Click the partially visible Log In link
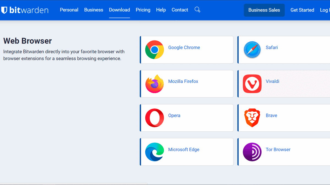330x185 pixels. [325, 10]
